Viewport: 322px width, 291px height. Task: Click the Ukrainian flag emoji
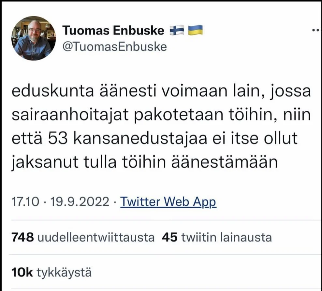click(x=196, y=31)
